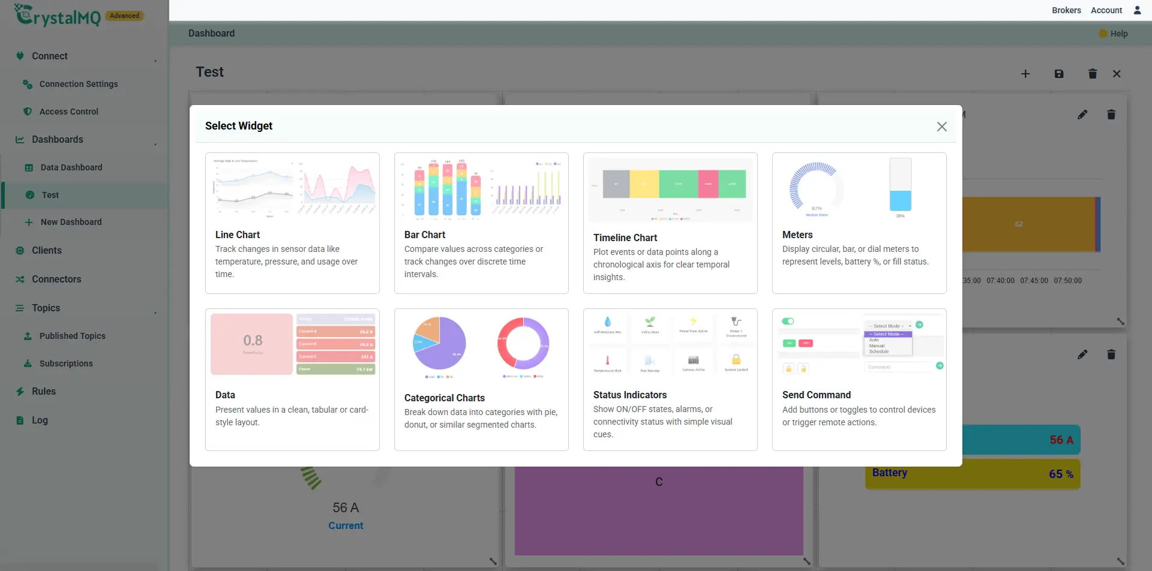This screenshot has width=1152, height=571.
Task: Edit the top-right widget with pencil icon
Action: click(1082, 115)
